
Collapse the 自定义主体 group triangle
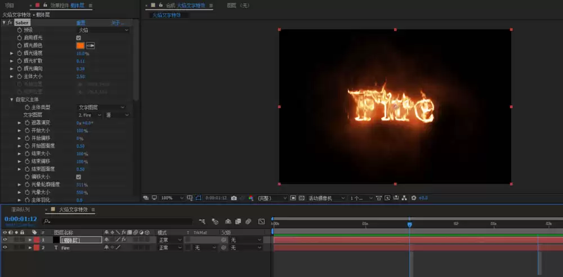pos(12,100)
